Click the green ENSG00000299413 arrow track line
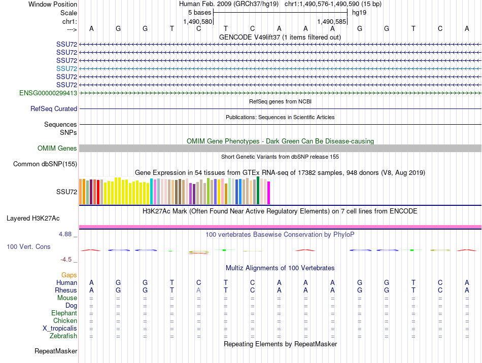The height and width of the screenshot is (363, 482). tap(281, 93)
